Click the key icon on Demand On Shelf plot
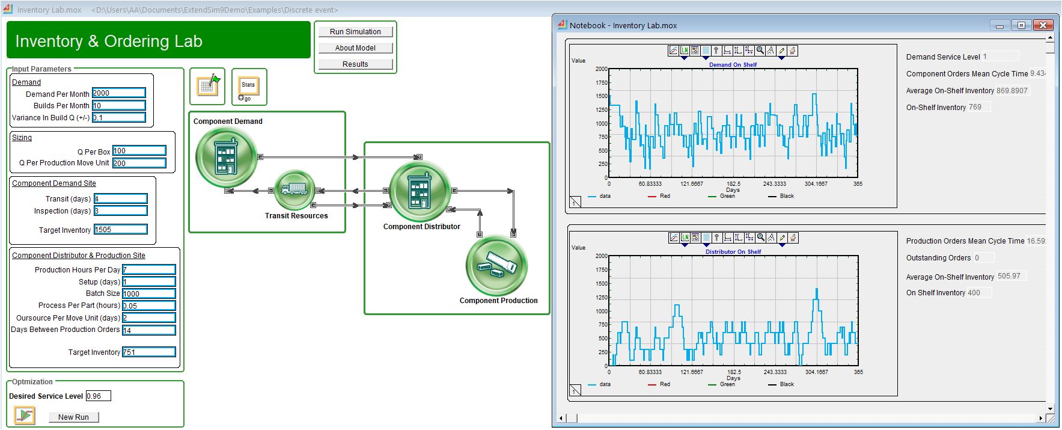1062x430 pixels. pyautogui.click(x=716, y=51)
